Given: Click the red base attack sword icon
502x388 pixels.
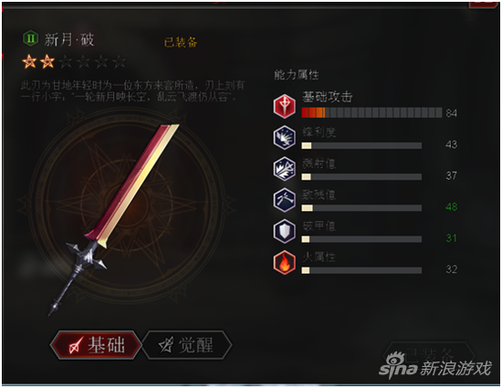Looking at the screenshot, I should tap(284, 106).
